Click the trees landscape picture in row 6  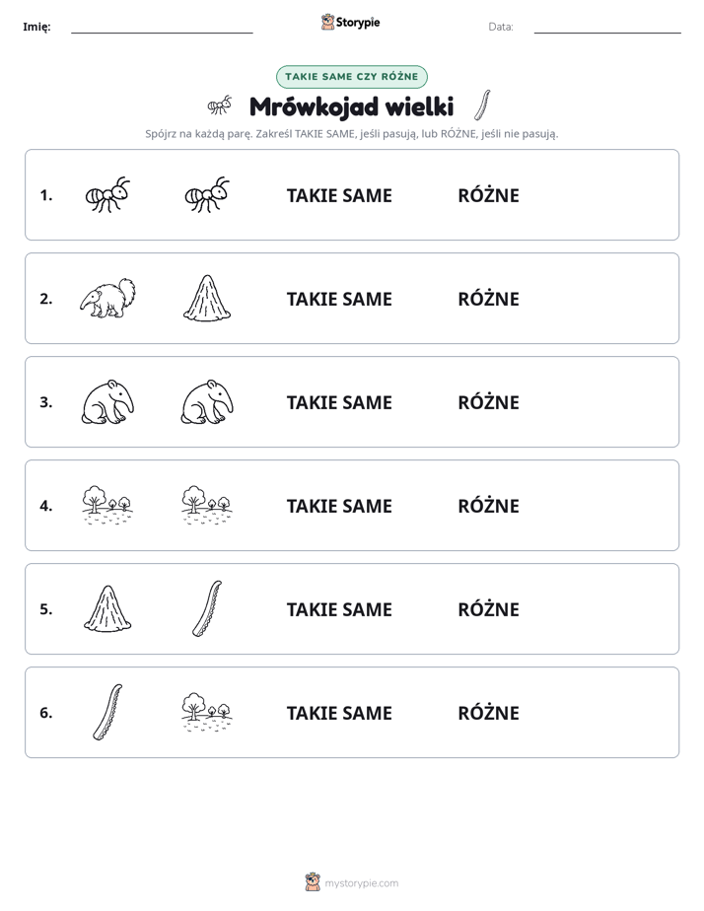pyautogui.click(x=207, y=712)
